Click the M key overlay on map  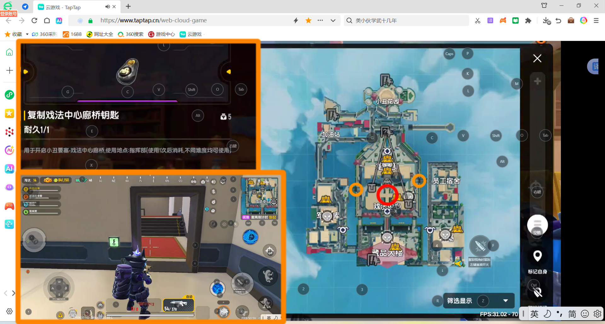coord(516,83)
